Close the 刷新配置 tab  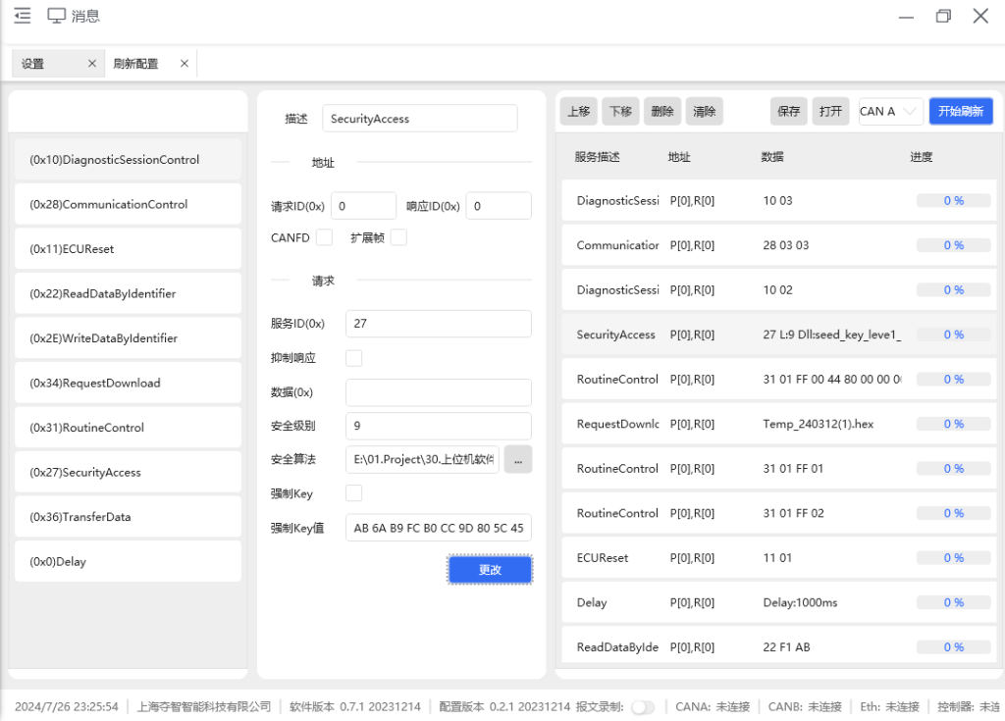point(184,64)
